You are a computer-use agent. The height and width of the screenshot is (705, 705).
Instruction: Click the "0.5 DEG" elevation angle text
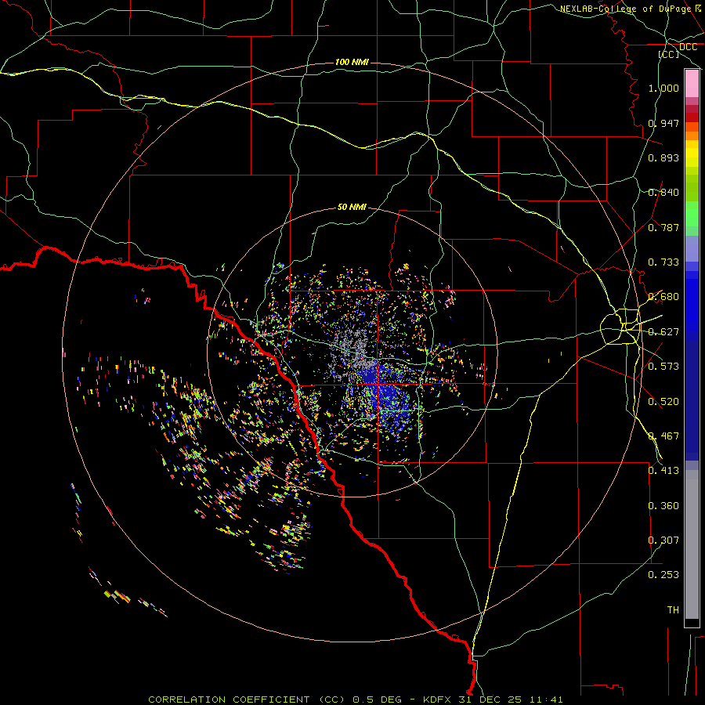(x=377, y=700)
